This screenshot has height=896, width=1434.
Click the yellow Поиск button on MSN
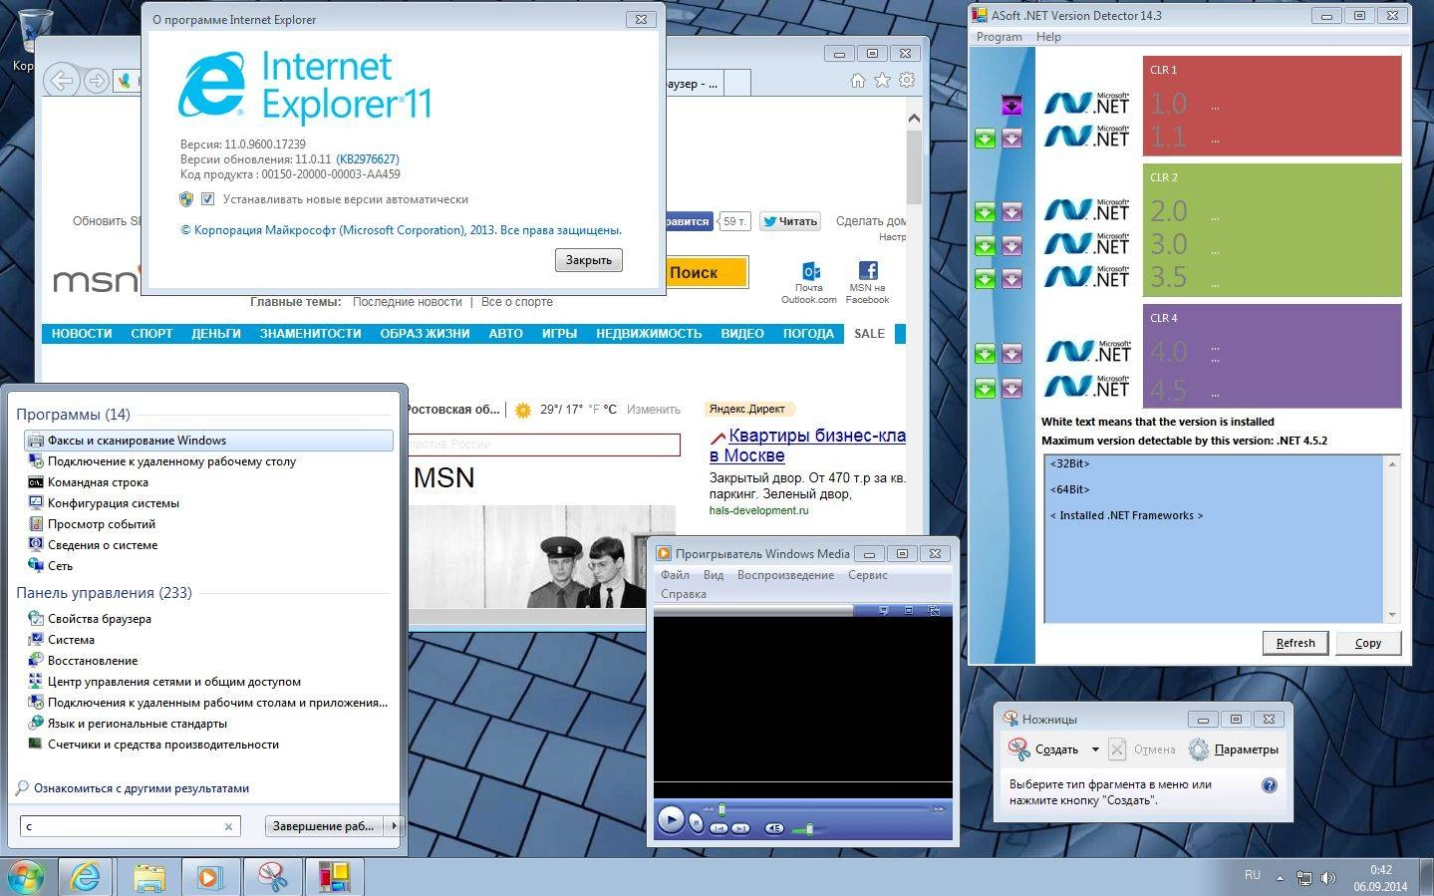click(x=705, y=272)
